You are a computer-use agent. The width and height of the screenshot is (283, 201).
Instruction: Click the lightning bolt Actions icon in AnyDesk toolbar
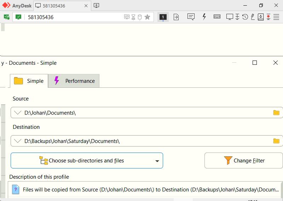pyautogui.click(x=204, y=17)
